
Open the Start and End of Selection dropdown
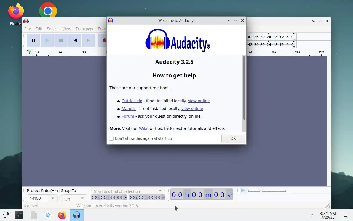128,191
